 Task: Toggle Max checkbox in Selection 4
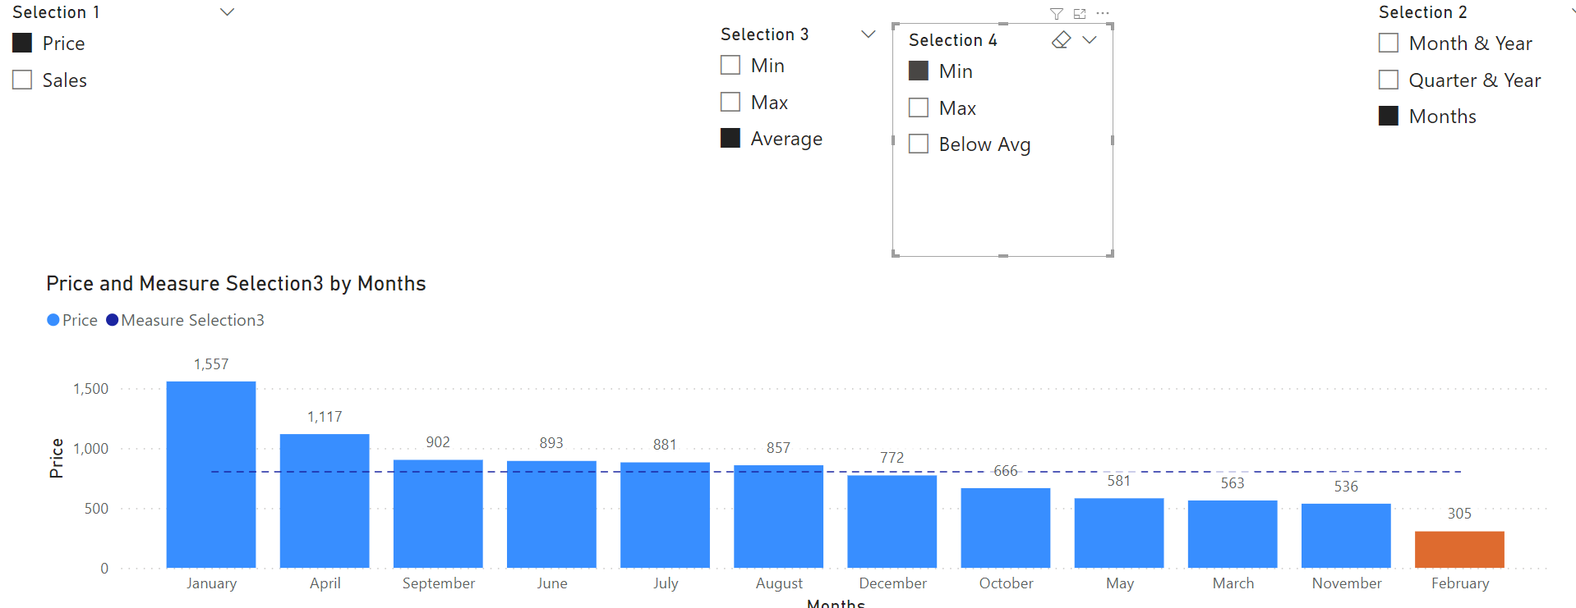pyautogui.click(x=919, y=107)
